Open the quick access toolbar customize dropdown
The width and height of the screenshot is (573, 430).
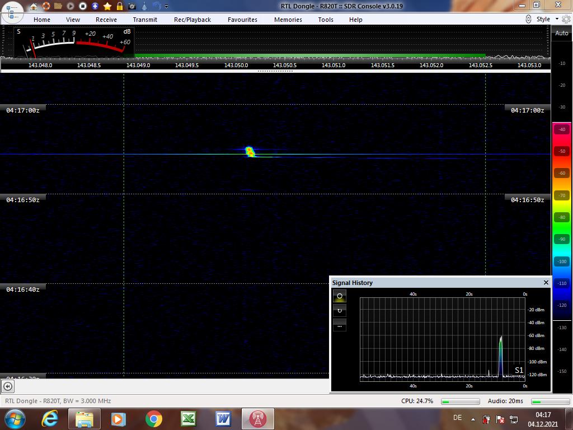[167, 7]
